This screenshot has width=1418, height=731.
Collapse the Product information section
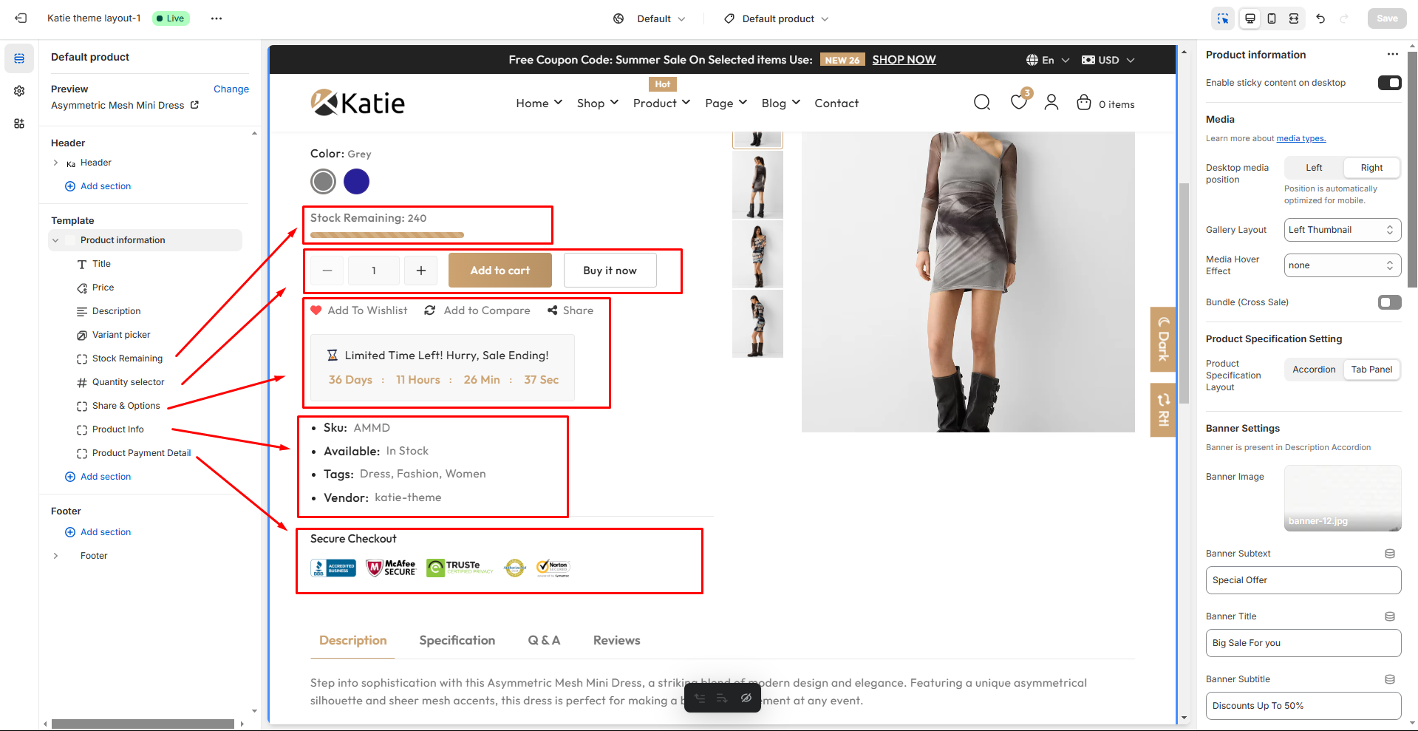pyautogui.click(x=56, y=239)
